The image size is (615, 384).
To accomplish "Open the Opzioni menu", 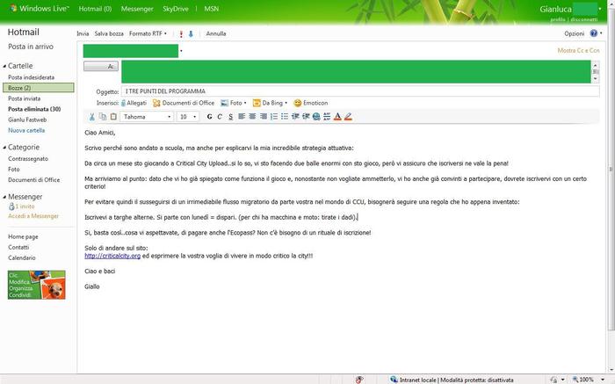I will point(575,33).
